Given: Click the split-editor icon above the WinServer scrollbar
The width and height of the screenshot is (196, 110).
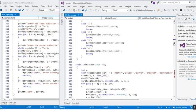Looking at the screenshot, I should (x=174, y=21).
